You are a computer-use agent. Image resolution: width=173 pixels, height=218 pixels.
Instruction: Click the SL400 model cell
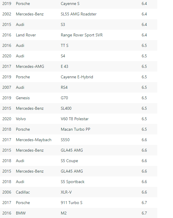click(66, 108)
